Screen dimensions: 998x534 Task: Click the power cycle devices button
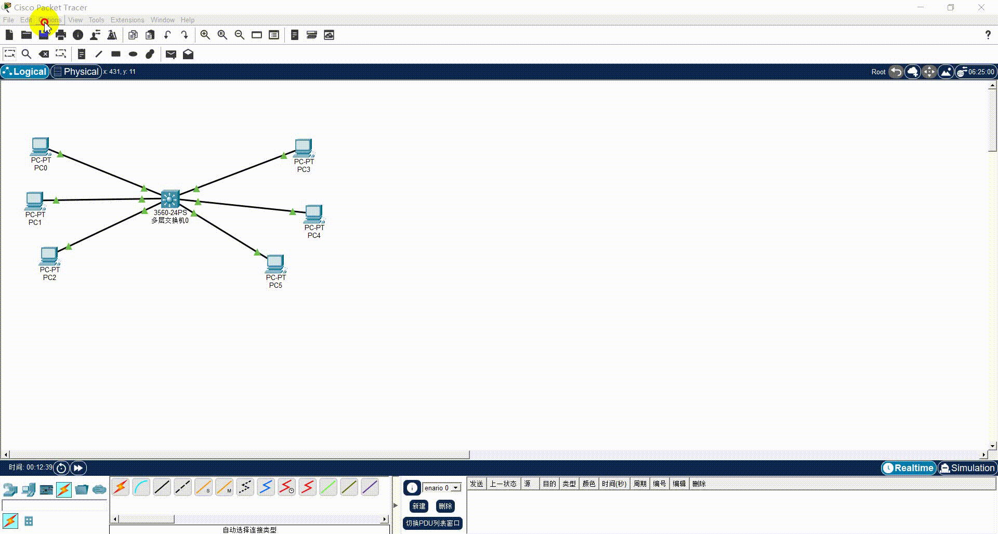61,468
